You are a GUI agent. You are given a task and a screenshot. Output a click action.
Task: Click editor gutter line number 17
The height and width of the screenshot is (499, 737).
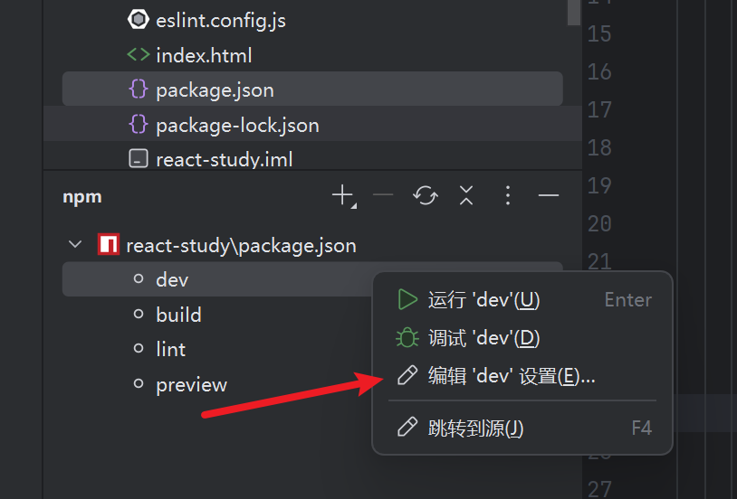point(599,110)
